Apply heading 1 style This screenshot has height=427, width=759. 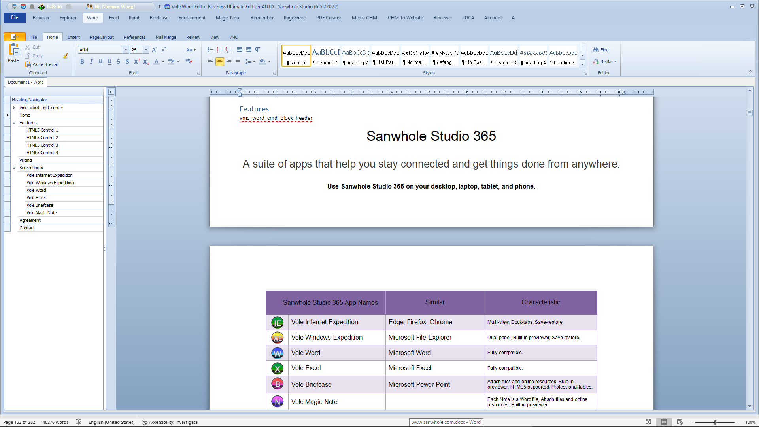click(326, 56)
